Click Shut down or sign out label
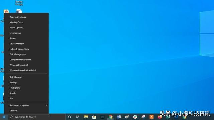 click(x=19, y=105)
